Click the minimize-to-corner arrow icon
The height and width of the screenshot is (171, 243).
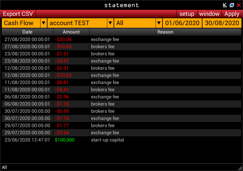225,5
